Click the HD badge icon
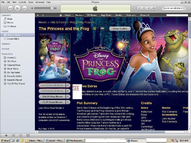This screenshot has height=143, width=191. [x=102, y=29]
